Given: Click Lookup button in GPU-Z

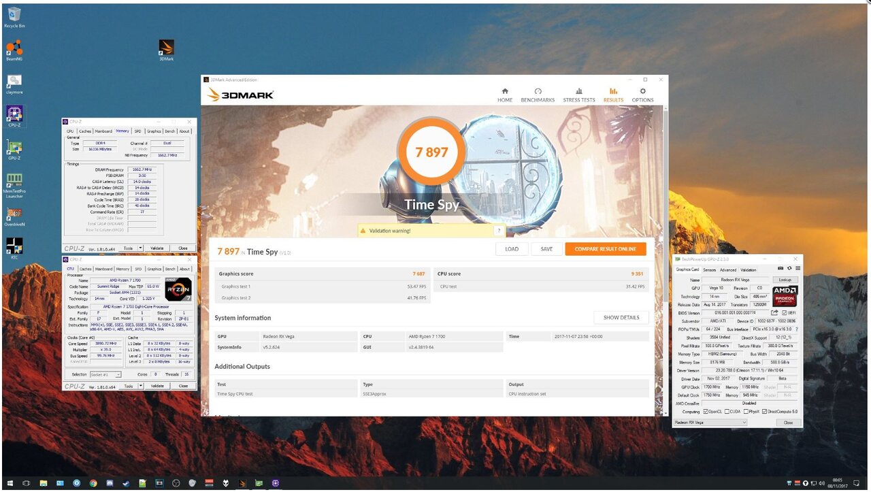Looking at the screenshot, I should click(x=785, y=280).
